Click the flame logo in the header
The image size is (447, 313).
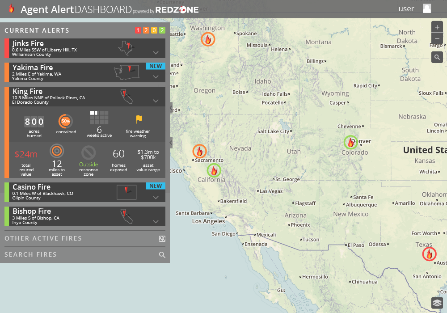12,8
